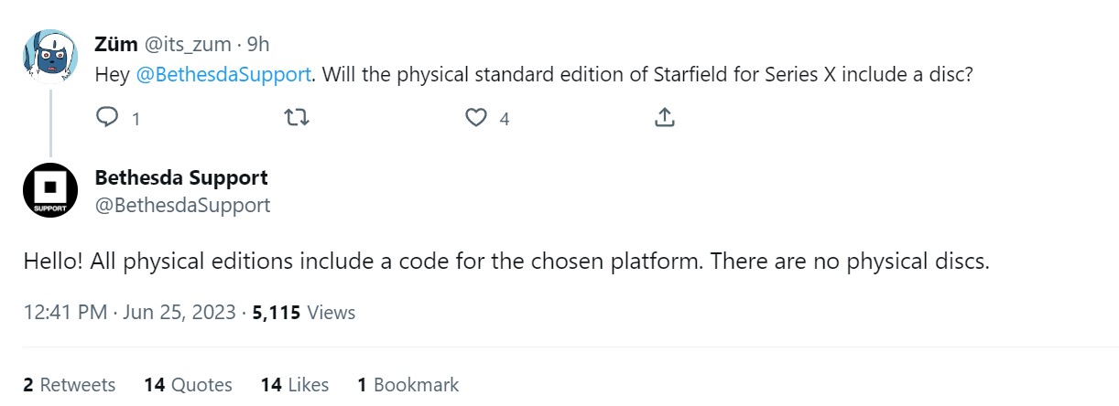
Task: Click the Bethesda Support display name
Action: [181, 177]
